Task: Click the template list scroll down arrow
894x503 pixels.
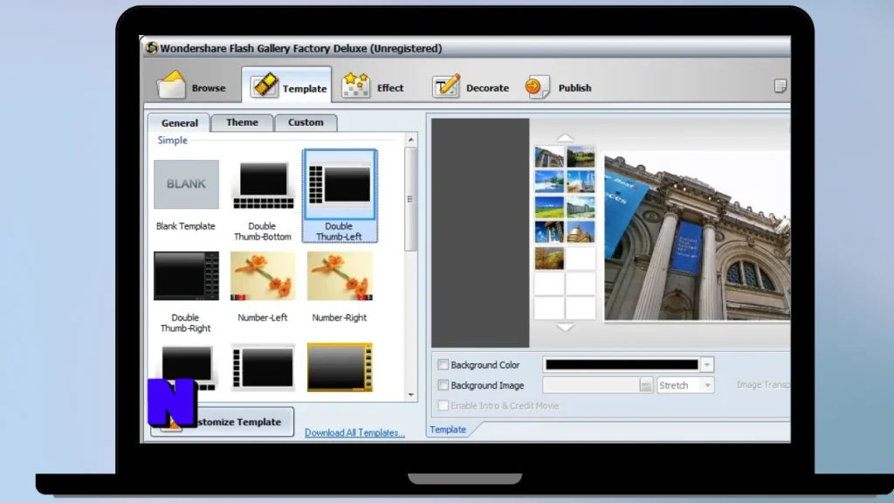Action: pos(411,395)
